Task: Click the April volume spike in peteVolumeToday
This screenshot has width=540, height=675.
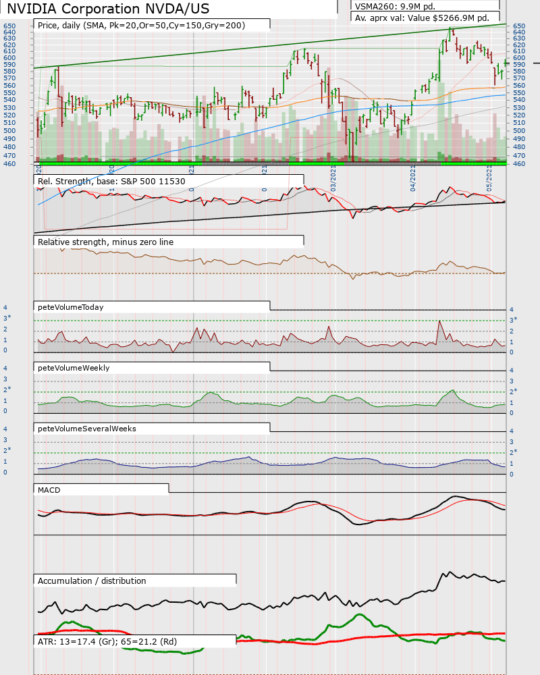Action: coord(439,321)
